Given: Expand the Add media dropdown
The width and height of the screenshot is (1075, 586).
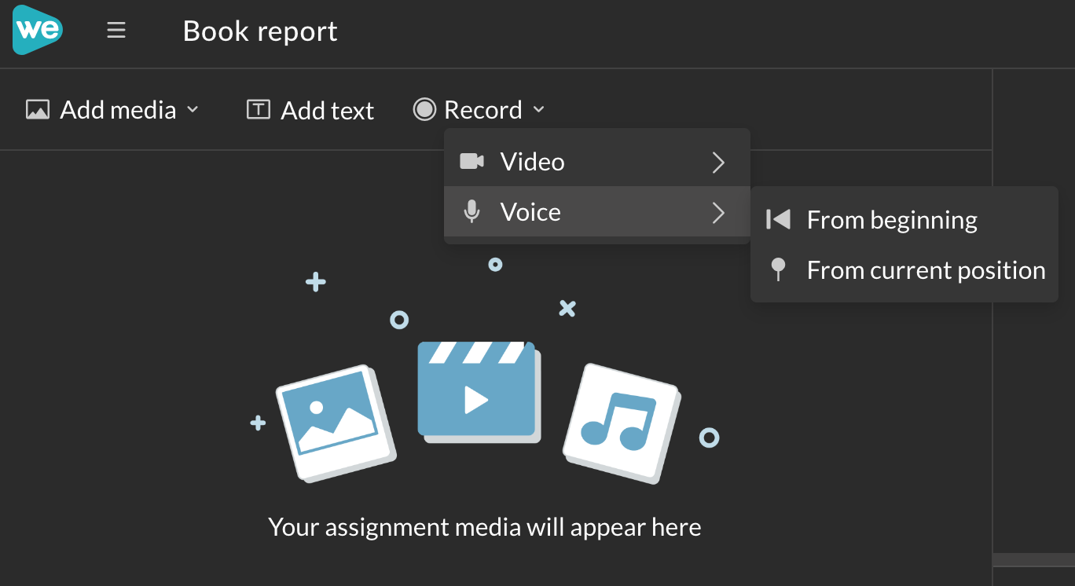Looking at the screenshot, I should [x=193, y=110].
